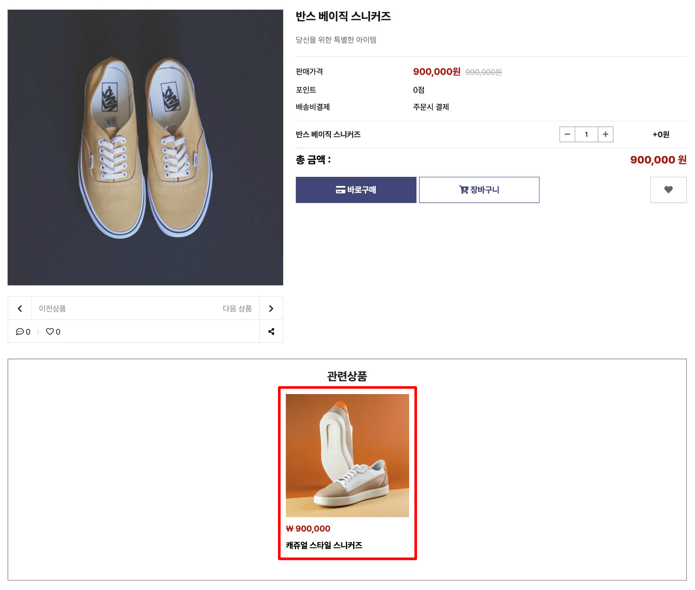Click the 총 금액 total label
695x590 pixels.
click(x=313, y=160)
